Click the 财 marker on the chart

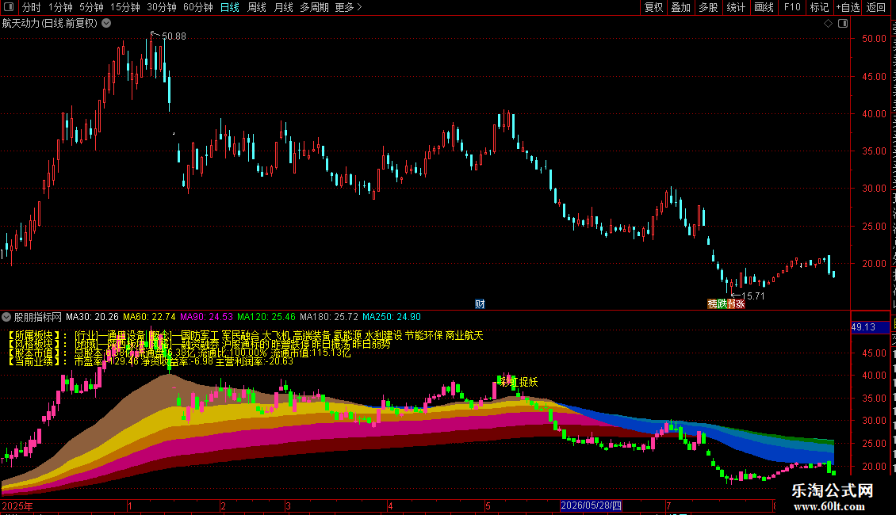point(480,303)
